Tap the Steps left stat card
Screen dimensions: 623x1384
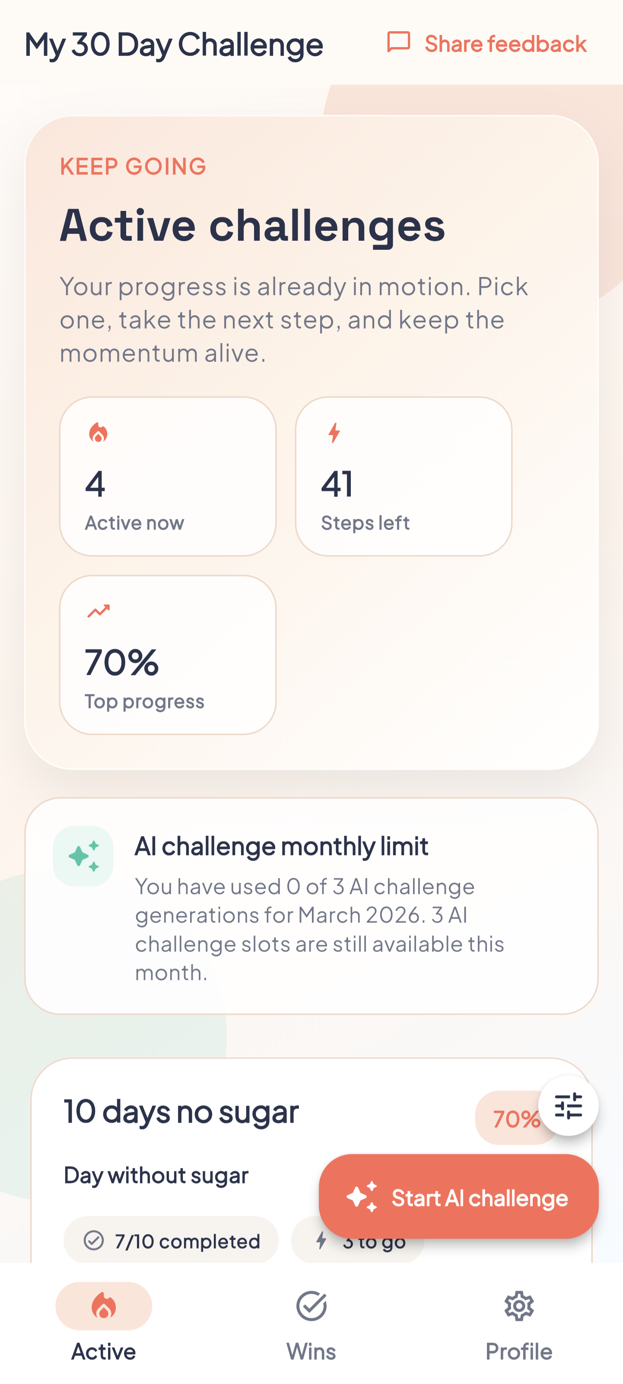tap(404, 475)
